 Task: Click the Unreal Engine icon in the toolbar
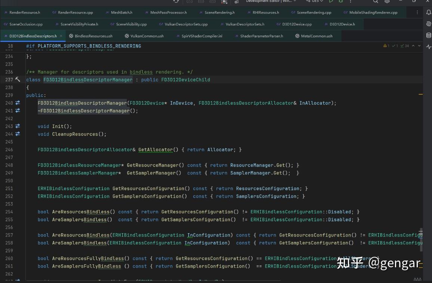pos(223,2)
